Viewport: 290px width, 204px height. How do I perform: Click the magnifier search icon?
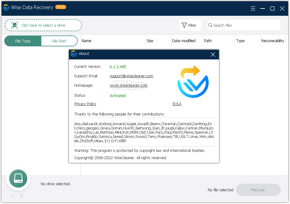tap(210, 25)
